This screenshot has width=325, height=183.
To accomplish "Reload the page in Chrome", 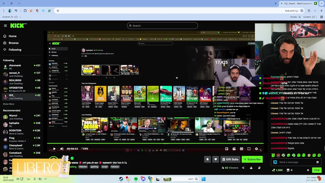I will (x=309, y=11).
